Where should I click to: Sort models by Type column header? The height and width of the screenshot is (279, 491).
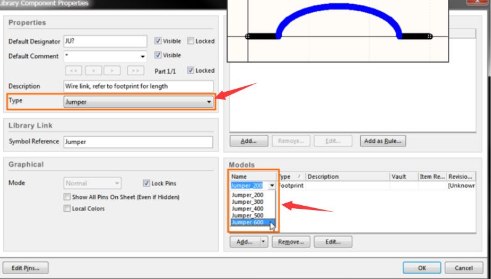pyautogui.click(x=292, y=176)
